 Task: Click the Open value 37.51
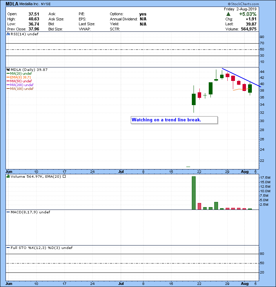coord(34,14)
